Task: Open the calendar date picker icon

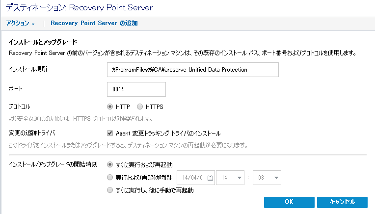Action: coord(210,178)
